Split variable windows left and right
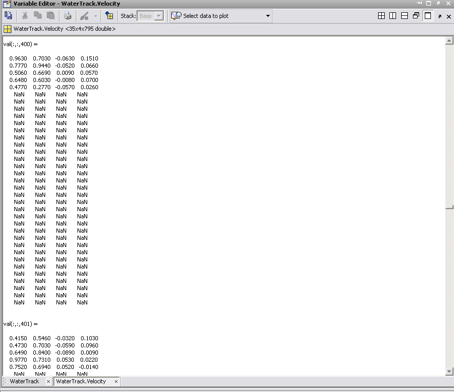Image resolution: width=454 pixels, height=392 pixels. point(392,16)
